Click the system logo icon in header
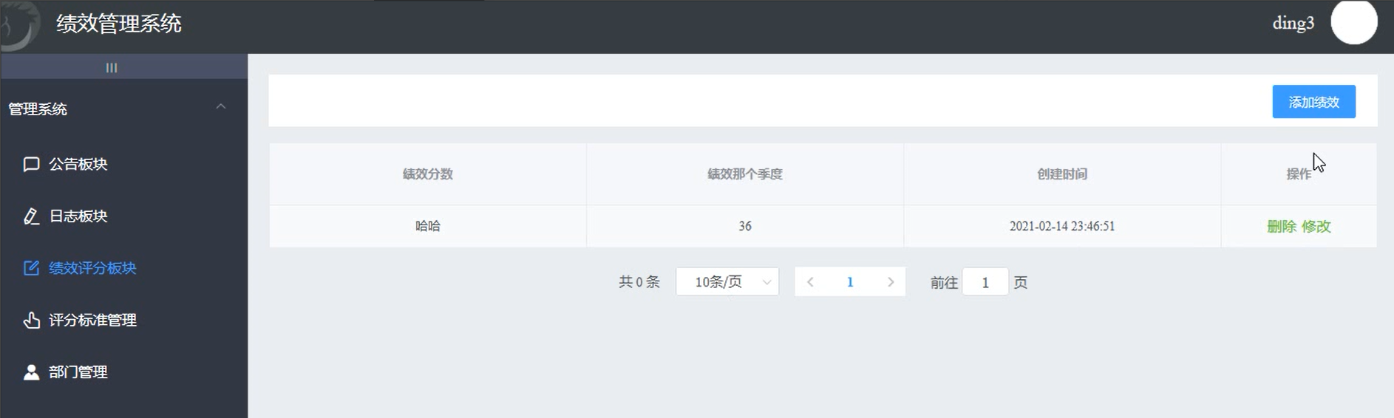Screen dimensions: 1394x418 pos(19,24)
